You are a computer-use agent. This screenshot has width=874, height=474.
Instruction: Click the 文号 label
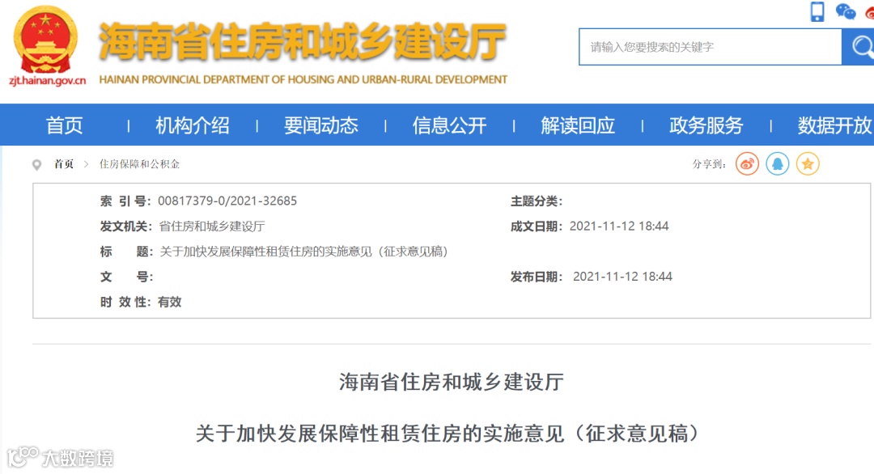(x=126, y=277)
